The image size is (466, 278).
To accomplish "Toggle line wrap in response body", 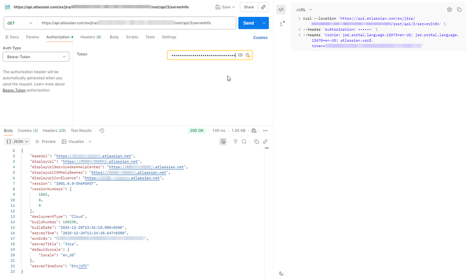I will (223, 142).
